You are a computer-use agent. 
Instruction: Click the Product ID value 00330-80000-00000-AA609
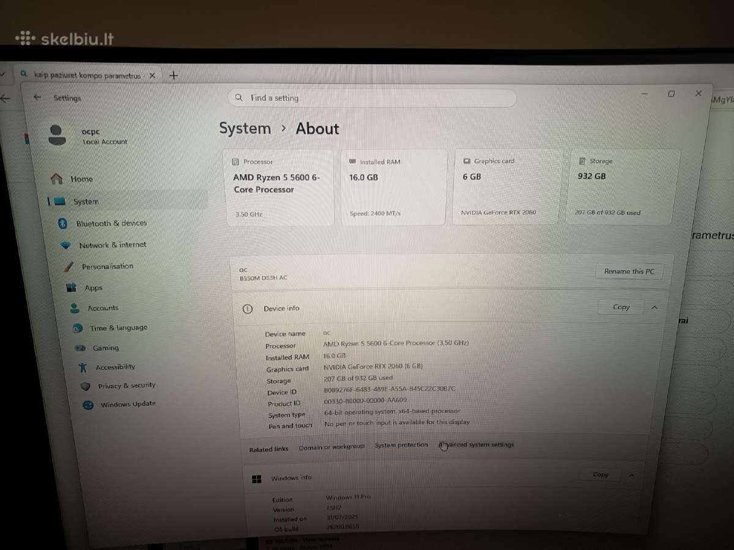pos(365,400)
